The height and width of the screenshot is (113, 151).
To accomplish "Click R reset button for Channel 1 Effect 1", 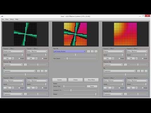I will pyautogui.click(x=13, y=58).
